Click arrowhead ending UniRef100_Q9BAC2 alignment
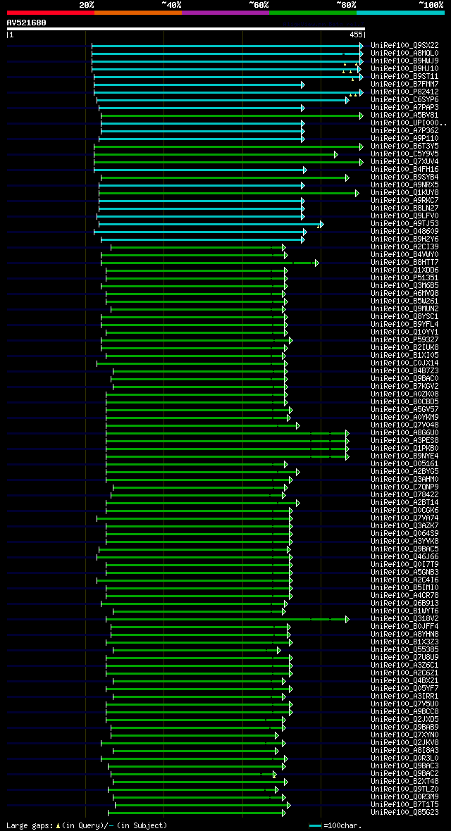Image resolution: width=451 pixels, height=831 pixels. tap(274, 774)
